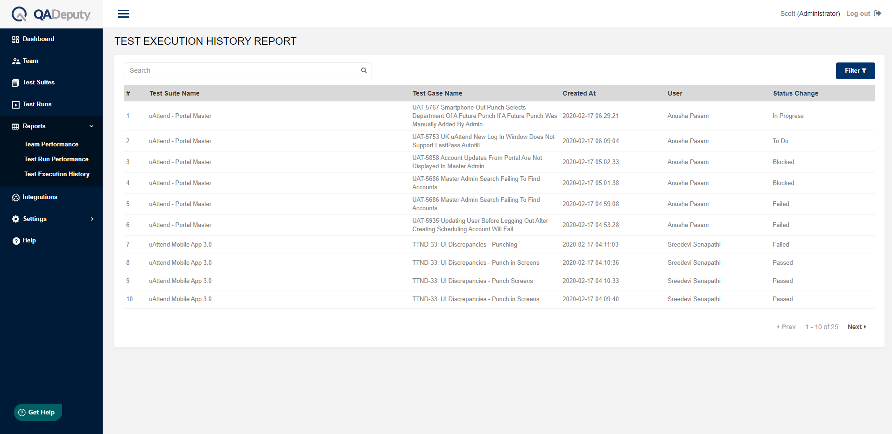This screenshot has height=434, width=892.
Task: Click TTND-33: UI Discrepancies - Punching
Action: 464,245
